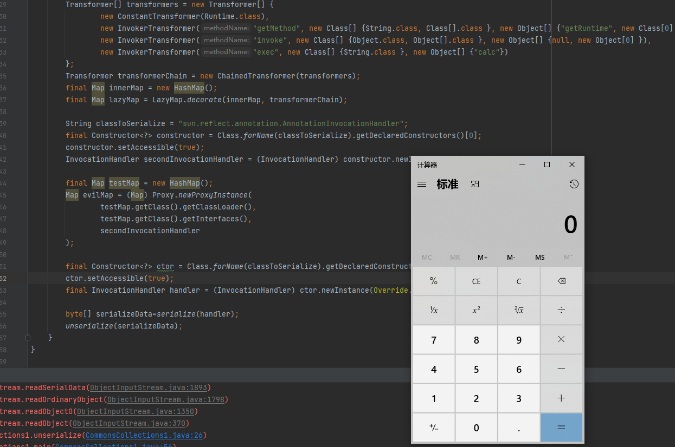Click 'secondInvocationHandler' on line 48
This screenshot has height=447, width=675.
pos(150,231)
